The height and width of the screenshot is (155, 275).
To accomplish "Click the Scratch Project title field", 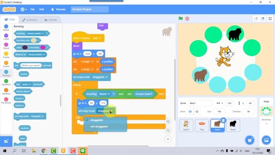I will point(90,9).
